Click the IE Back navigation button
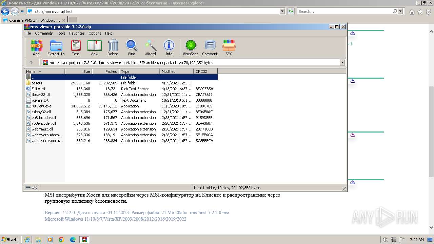The height and width of the screenshot is (244, 434). pos(5,11)
